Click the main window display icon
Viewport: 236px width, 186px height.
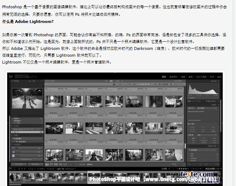coord(10,169)
